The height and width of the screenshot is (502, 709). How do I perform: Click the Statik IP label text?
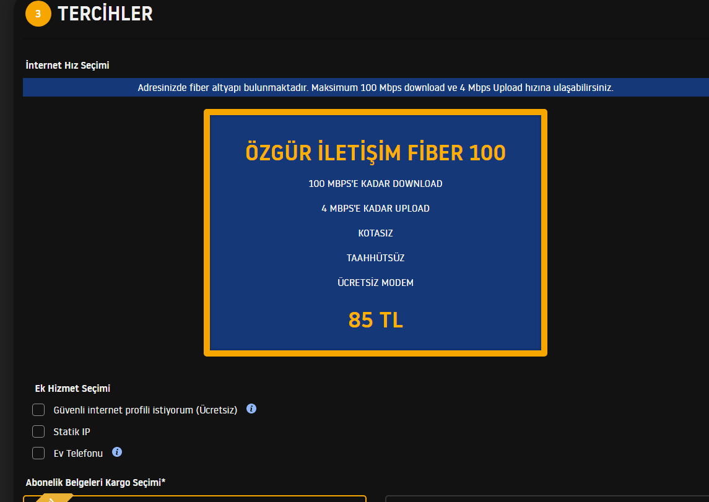[72, 431]
